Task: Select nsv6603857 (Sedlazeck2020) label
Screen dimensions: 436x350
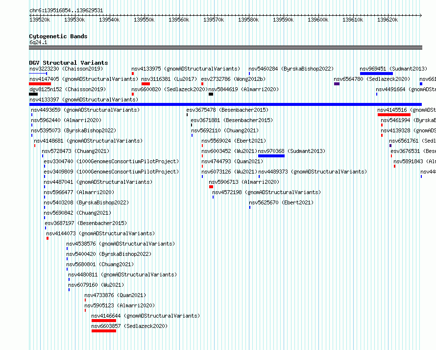Action: click(130, 326)
